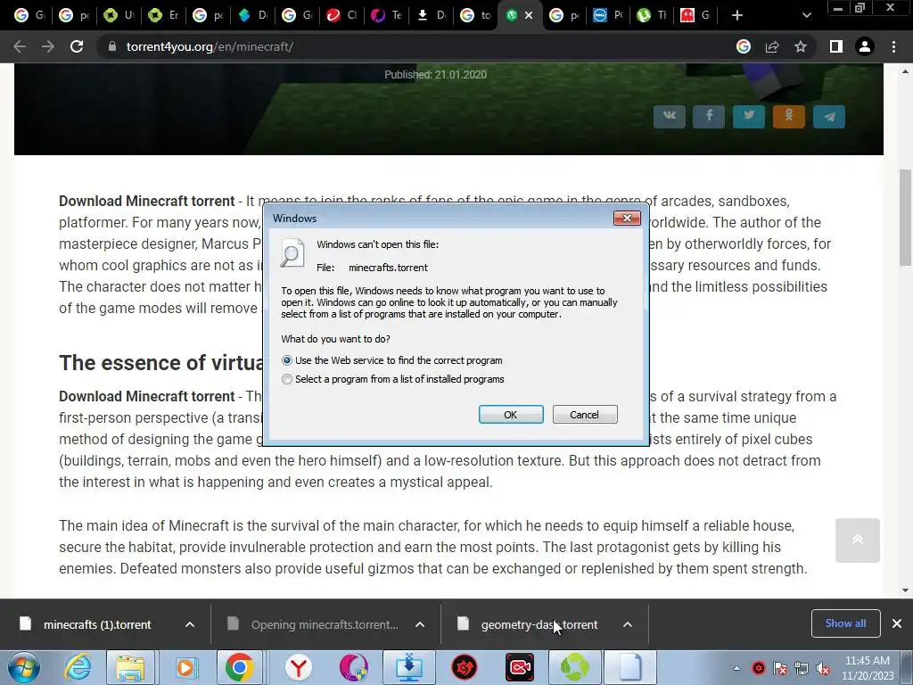Click the page vertical scrollbar thumb
This screenshot has height=685, width=913.
[905, 217]
